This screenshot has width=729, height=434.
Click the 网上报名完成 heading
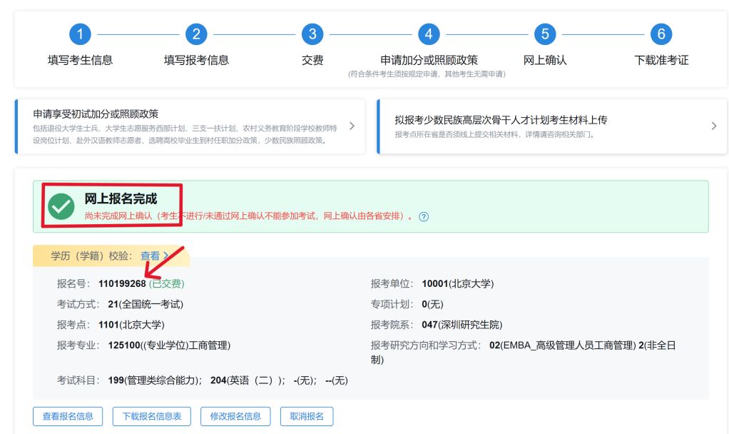tap(121, 199)
